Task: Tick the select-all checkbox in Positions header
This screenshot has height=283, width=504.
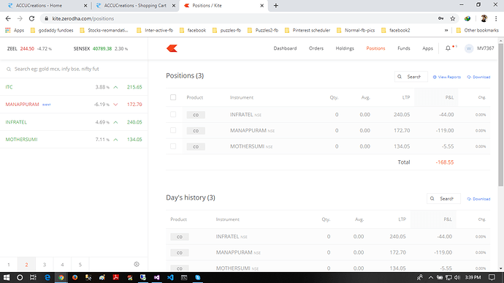Action: pos(173,97)
